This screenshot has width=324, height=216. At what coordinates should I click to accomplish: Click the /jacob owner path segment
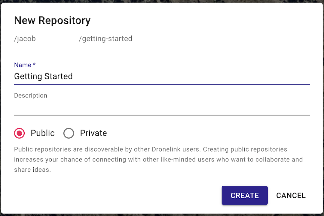click(25, 39)
